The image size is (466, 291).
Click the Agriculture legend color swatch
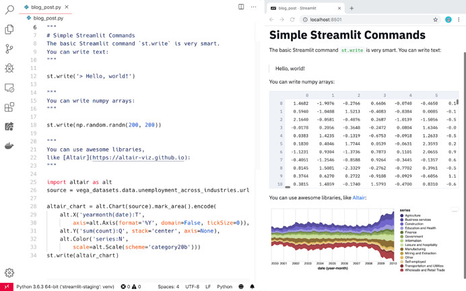click(x=402, y=216)
